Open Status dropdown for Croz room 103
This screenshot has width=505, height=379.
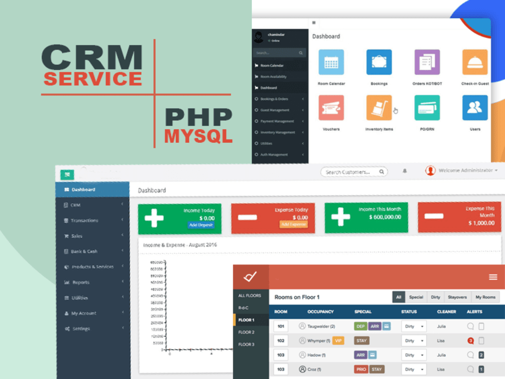click(414, 369)
